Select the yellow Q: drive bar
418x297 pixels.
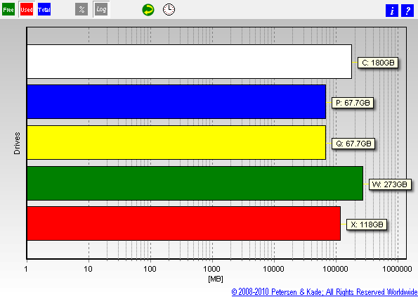pos(176,143)
